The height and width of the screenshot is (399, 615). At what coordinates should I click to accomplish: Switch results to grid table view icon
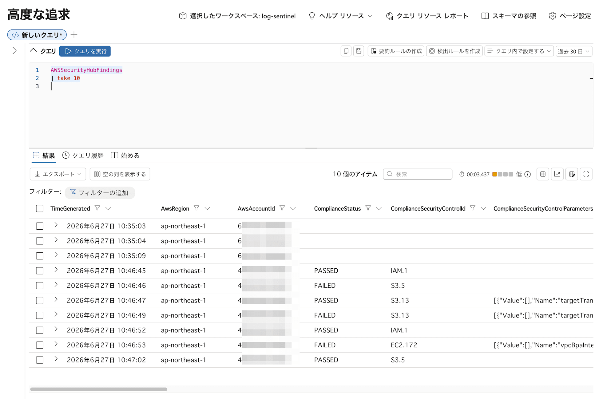click(x=543, y=174)
